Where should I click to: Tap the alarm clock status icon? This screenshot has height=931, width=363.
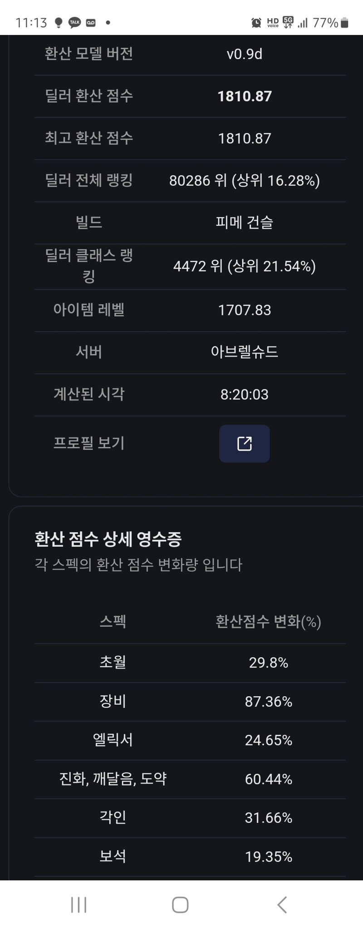click(x=256, y=22)
